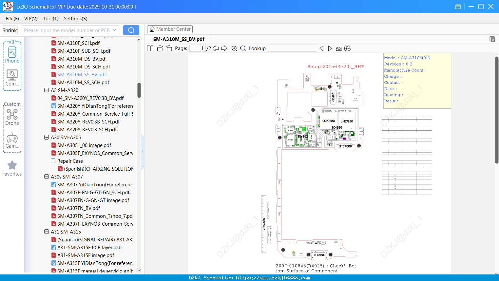Open Spanish SIGNAL REPAIR A31 file
This screenshot has width=499, height=281.
coord(95,239)
